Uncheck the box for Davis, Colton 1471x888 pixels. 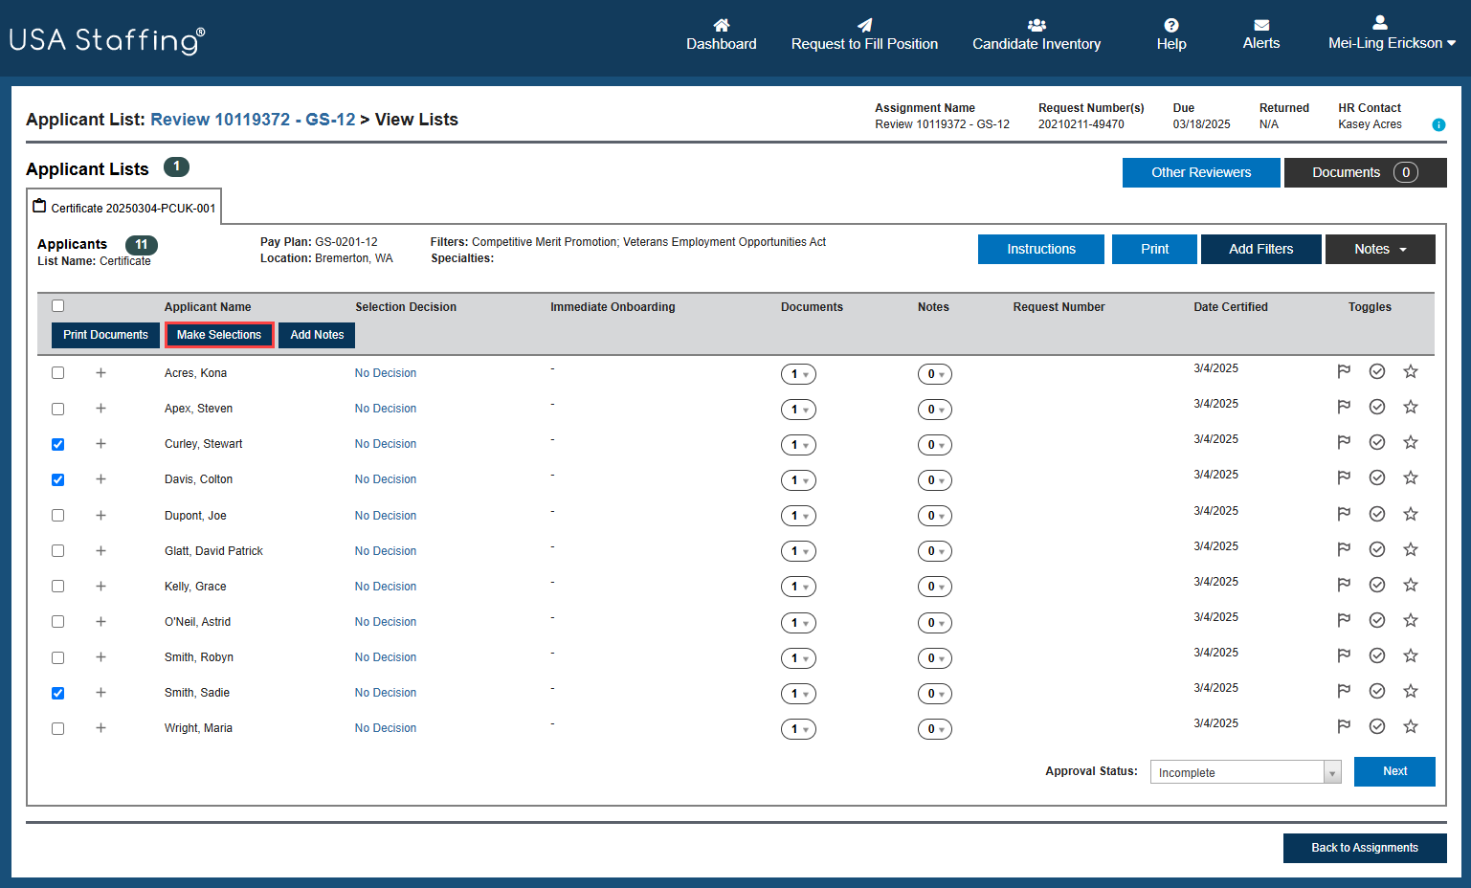57,479
